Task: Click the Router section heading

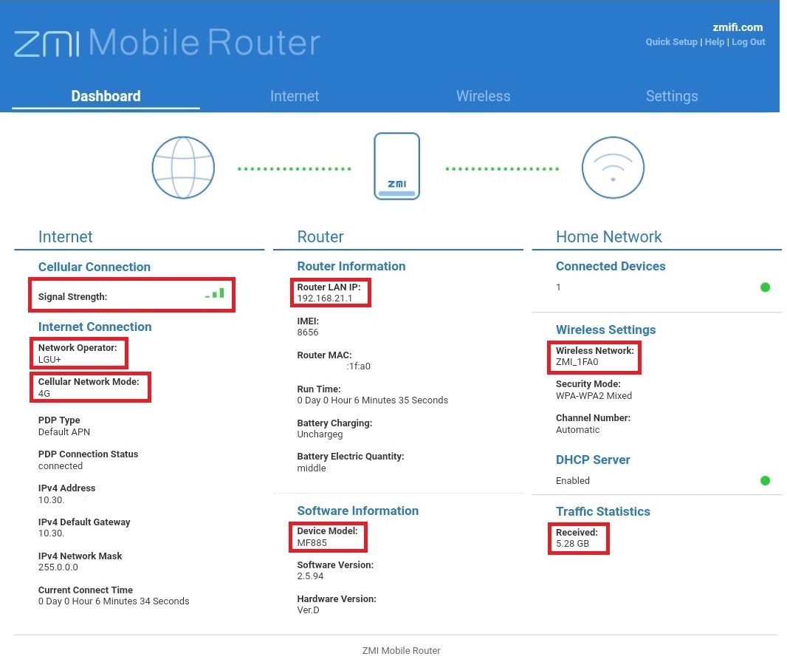Action: pyautogui.click(x=320, y=236)
